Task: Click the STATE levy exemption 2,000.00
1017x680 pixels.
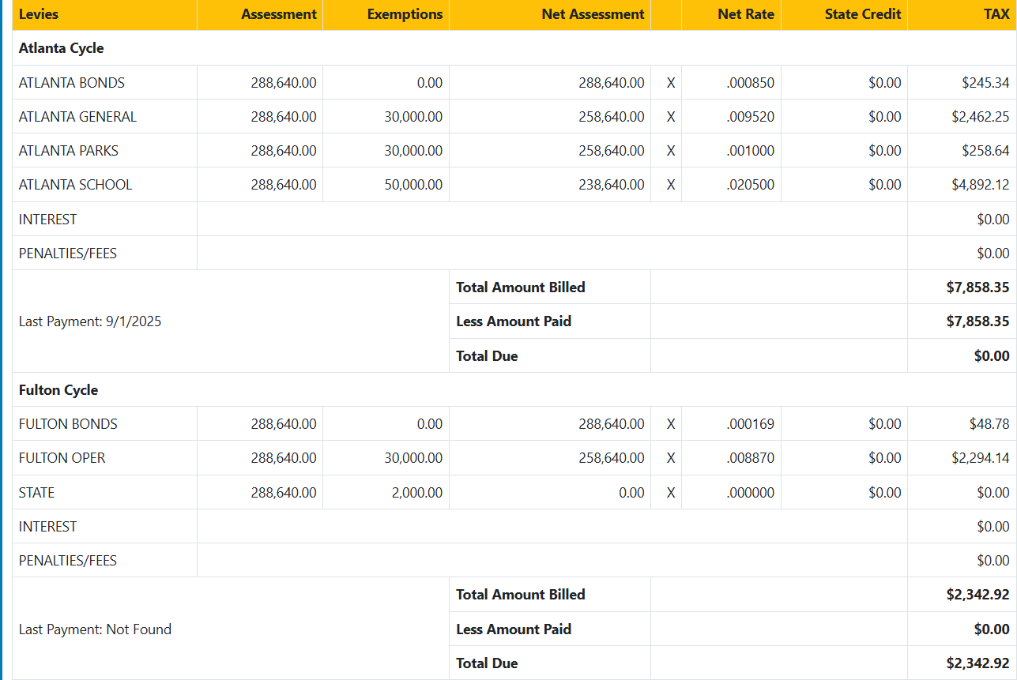Action: point(416,493)
